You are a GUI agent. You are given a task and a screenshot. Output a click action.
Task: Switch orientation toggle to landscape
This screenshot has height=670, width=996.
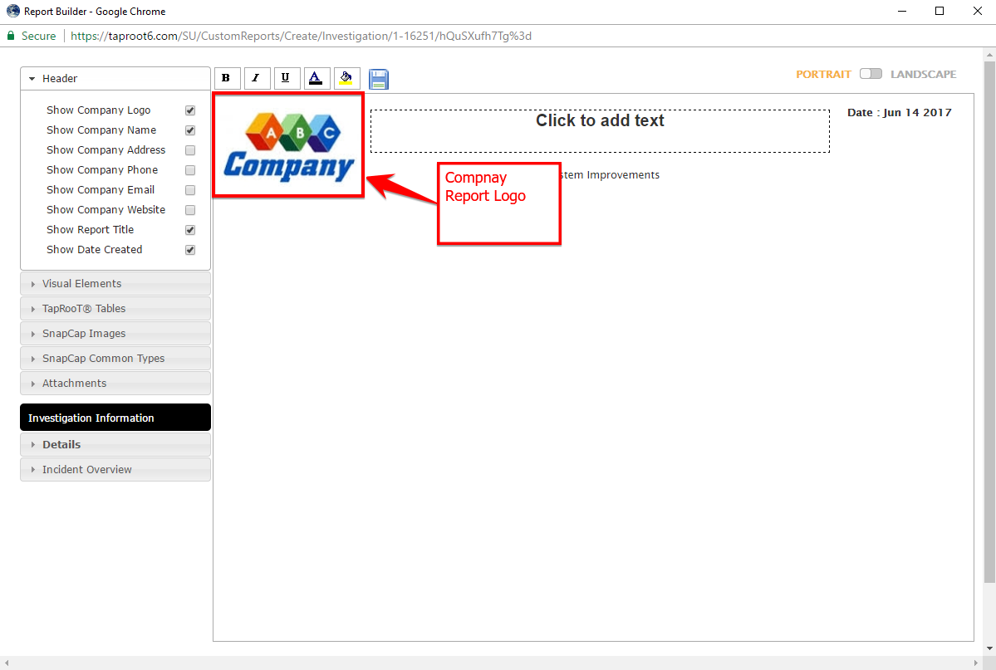coord(871,74)
